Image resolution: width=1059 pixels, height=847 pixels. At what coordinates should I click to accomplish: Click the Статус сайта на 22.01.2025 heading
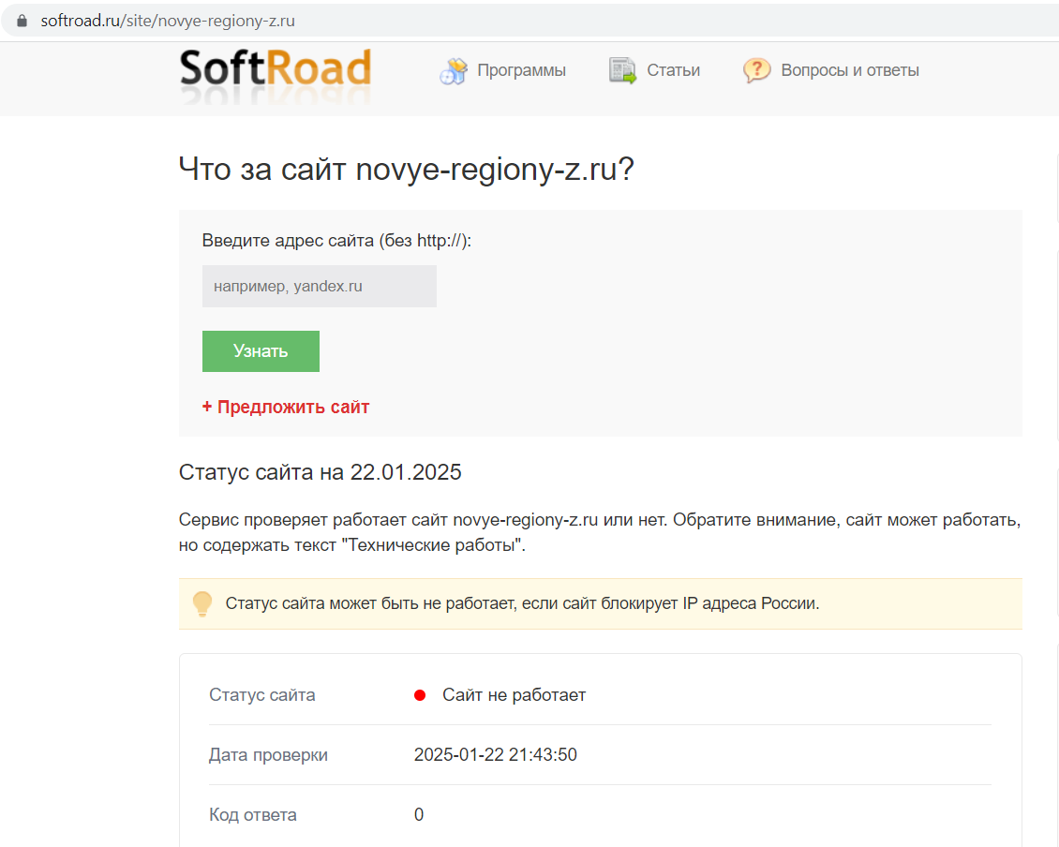[x=320, y=472]
